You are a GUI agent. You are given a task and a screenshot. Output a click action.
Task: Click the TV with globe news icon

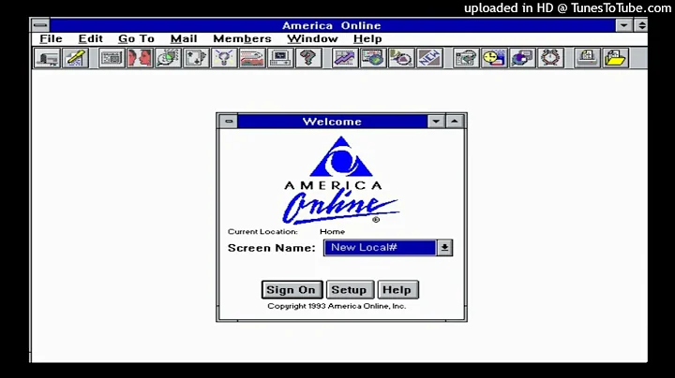pyautogui.click(x=373, y=58)
